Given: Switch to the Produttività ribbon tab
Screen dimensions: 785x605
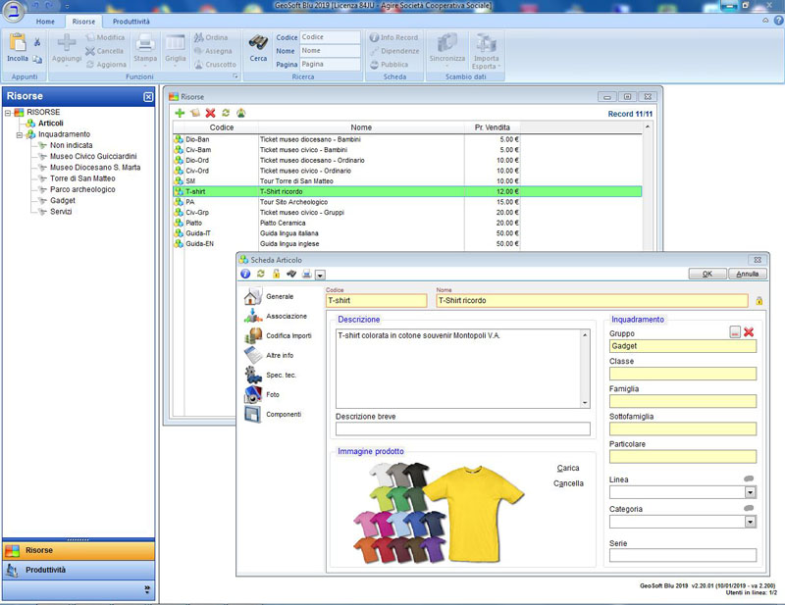Looking at the screenshot, I should tap(131, 21).
